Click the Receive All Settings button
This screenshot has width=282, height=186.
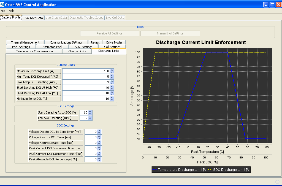[x=110, y=33]
